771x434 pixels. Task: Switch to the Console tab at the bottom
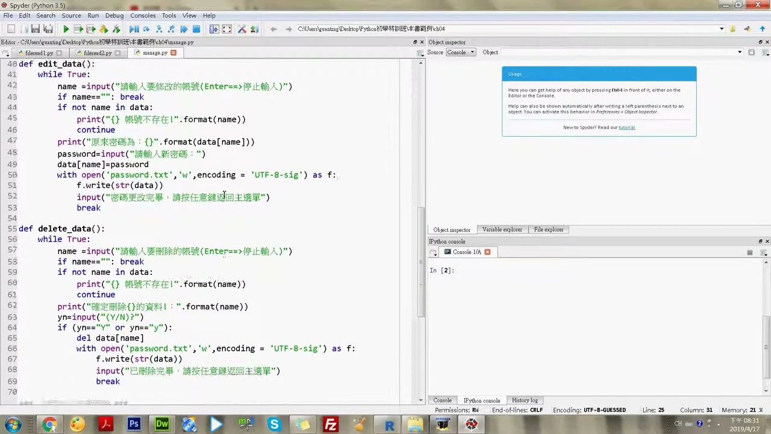click(x=442, y=400)
